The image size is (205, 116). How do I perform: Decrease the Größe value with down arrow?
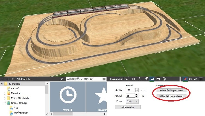[137, 91]
